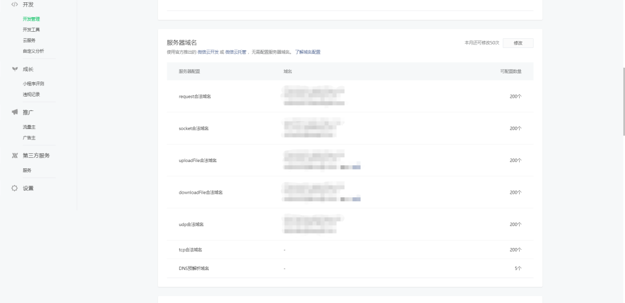
Task: Open the 微信云托管 link
Action: pyautogui.click(x=236, y=52)
